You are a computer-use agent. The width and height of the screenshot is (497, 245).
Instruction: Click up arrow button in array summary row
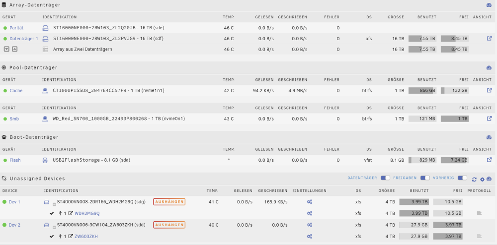click(14, 49)
